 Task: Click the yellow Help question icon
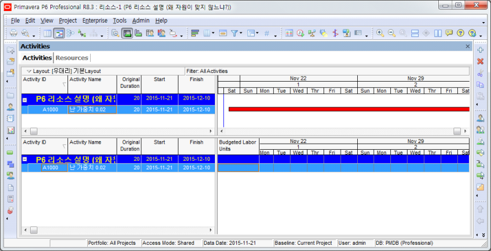coord(460,33)
